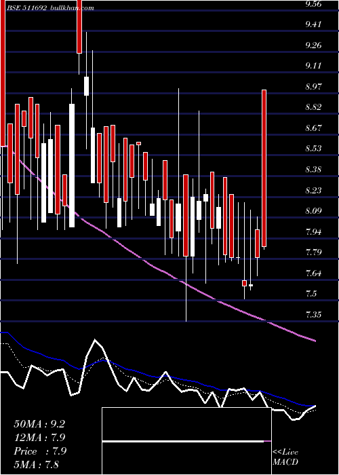Select the 7.94 price axis label
339x475 pixels.
point(313,232)
